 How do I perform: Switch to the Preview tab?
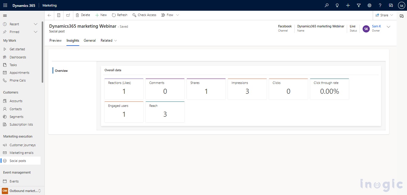click(55, 40)
